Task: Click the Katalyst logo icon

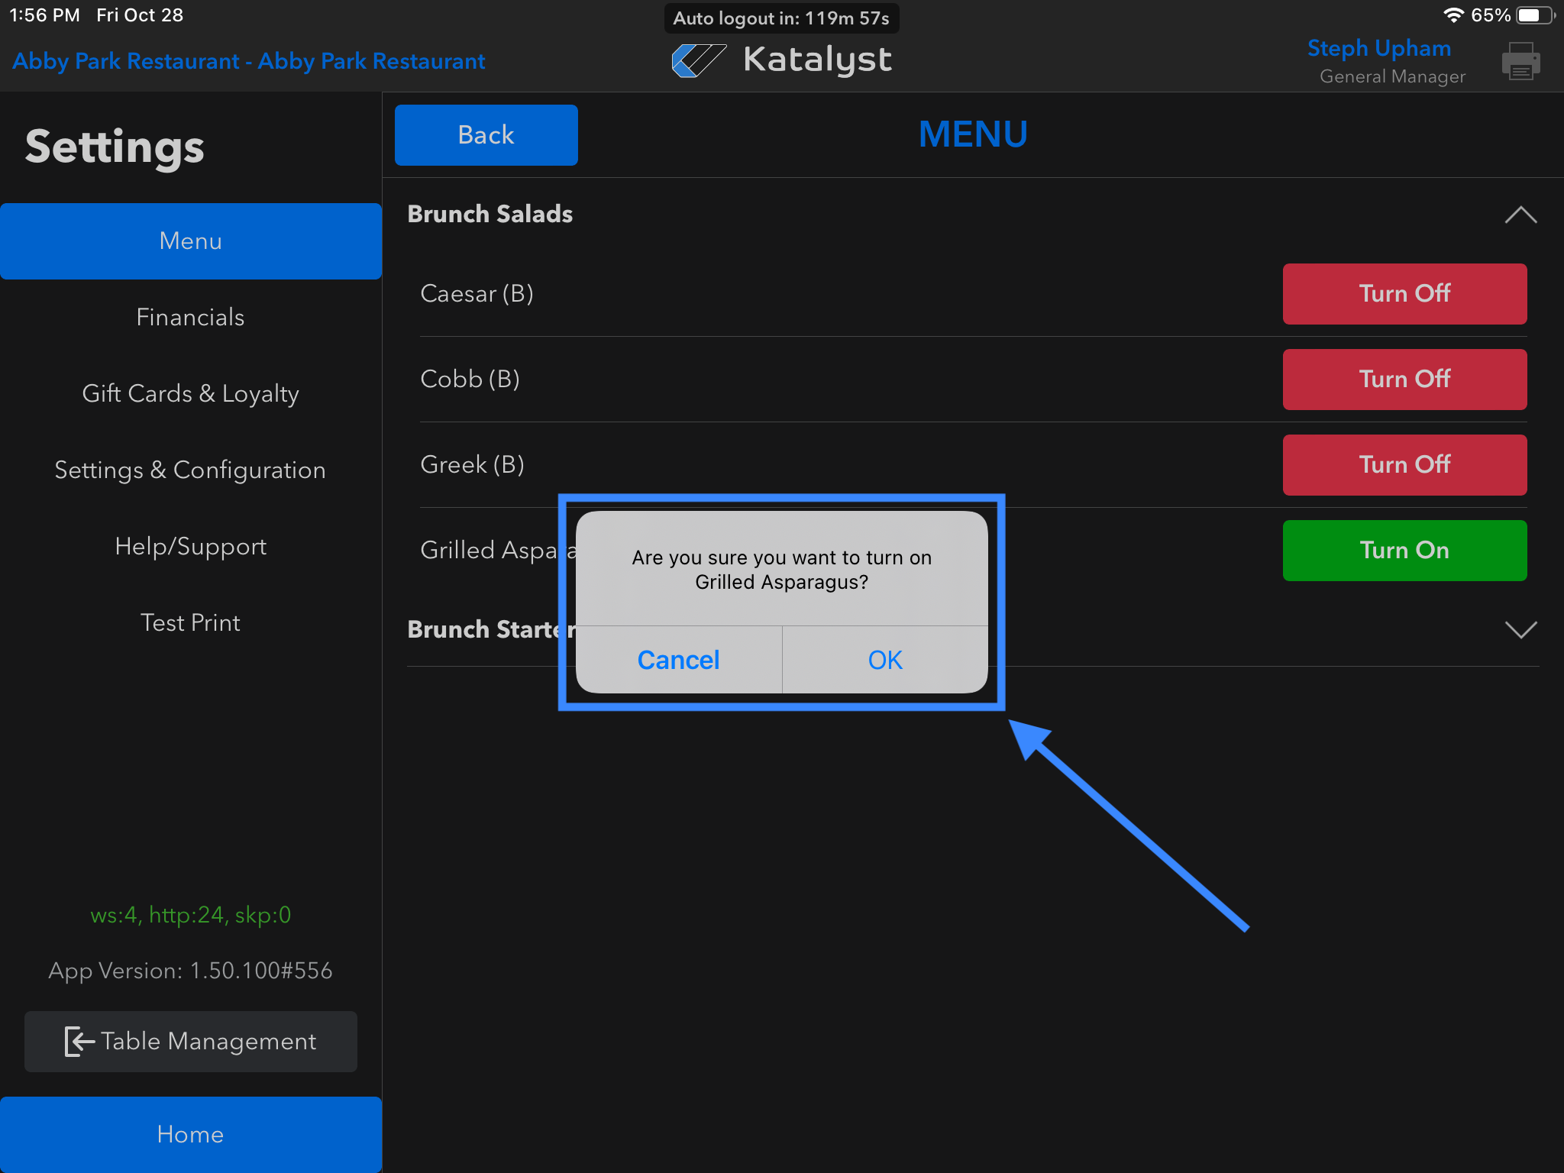Action: [698, 60]
